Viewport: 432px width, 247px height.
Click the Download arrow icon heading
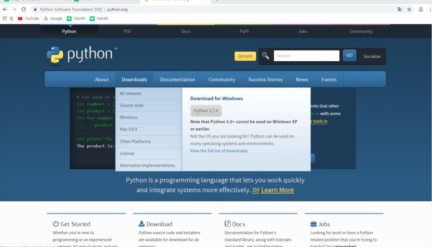tap(142, 224)
